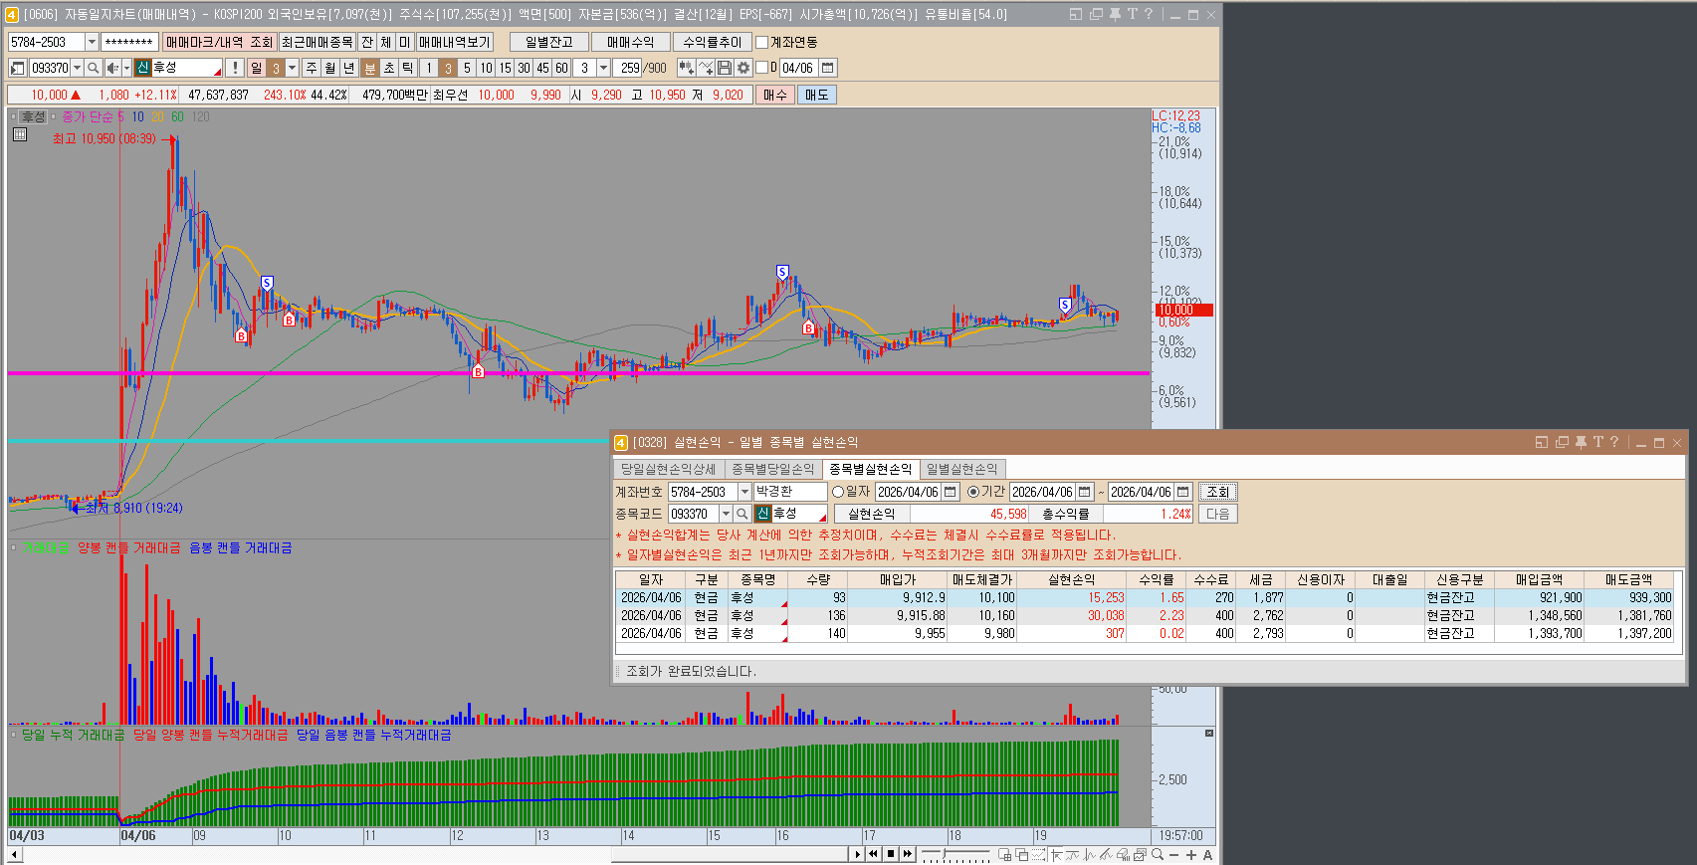
Task: Open account number dropdown in chart window
Action: point(92,42)
